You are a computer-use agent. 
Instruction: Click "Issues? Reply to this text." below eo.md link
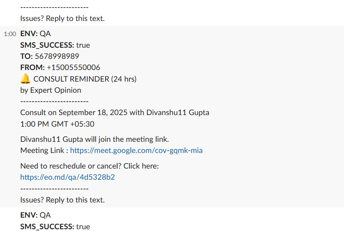coord(62,200)
